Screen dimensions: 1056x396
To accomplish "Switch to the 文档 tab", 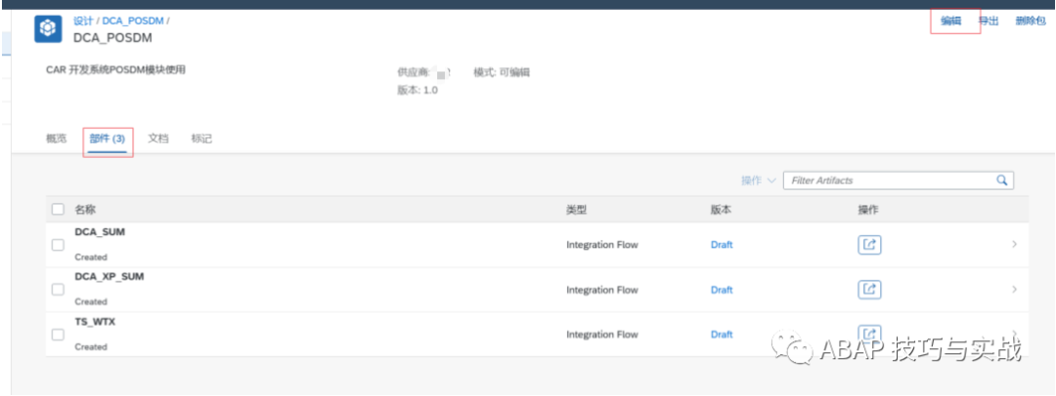I will coord(158,139).
